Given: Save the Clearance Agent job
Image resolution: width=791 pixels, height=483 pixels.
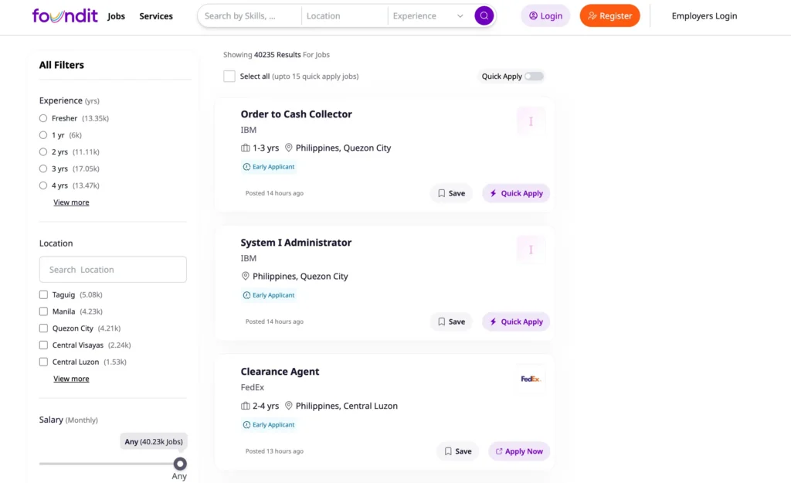Looking at the screenshot, I should 457,451.
